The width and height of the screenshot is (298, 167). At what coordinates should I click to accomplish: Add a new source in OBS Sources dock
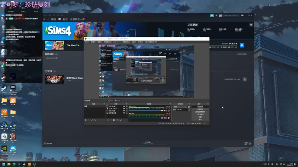click(108, 120)
